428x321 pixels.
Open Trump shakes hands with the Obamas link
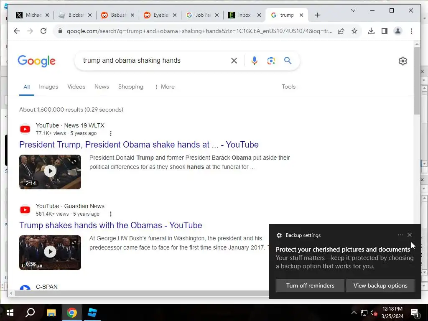[110, 225]
